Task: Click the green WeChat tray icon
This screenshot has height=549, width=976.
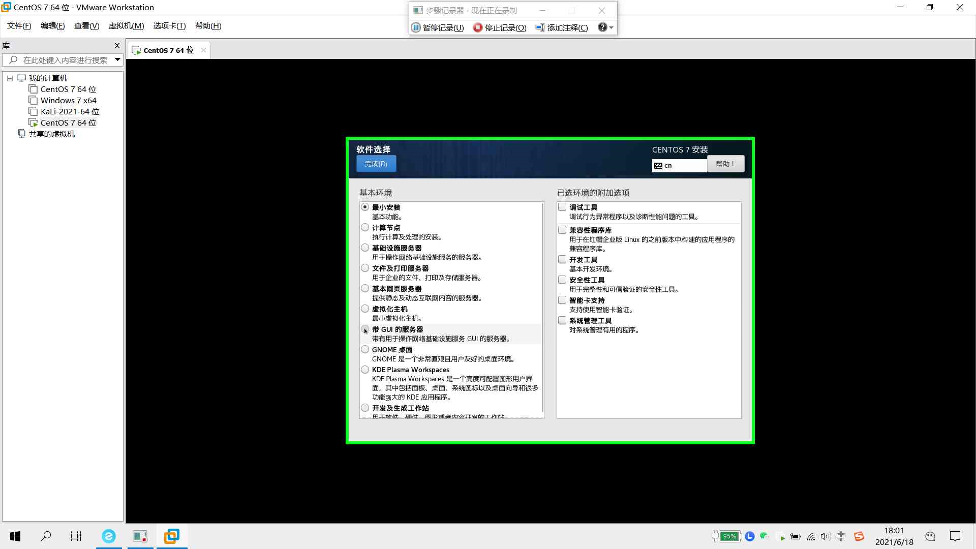Action: [x=764, y=536]
